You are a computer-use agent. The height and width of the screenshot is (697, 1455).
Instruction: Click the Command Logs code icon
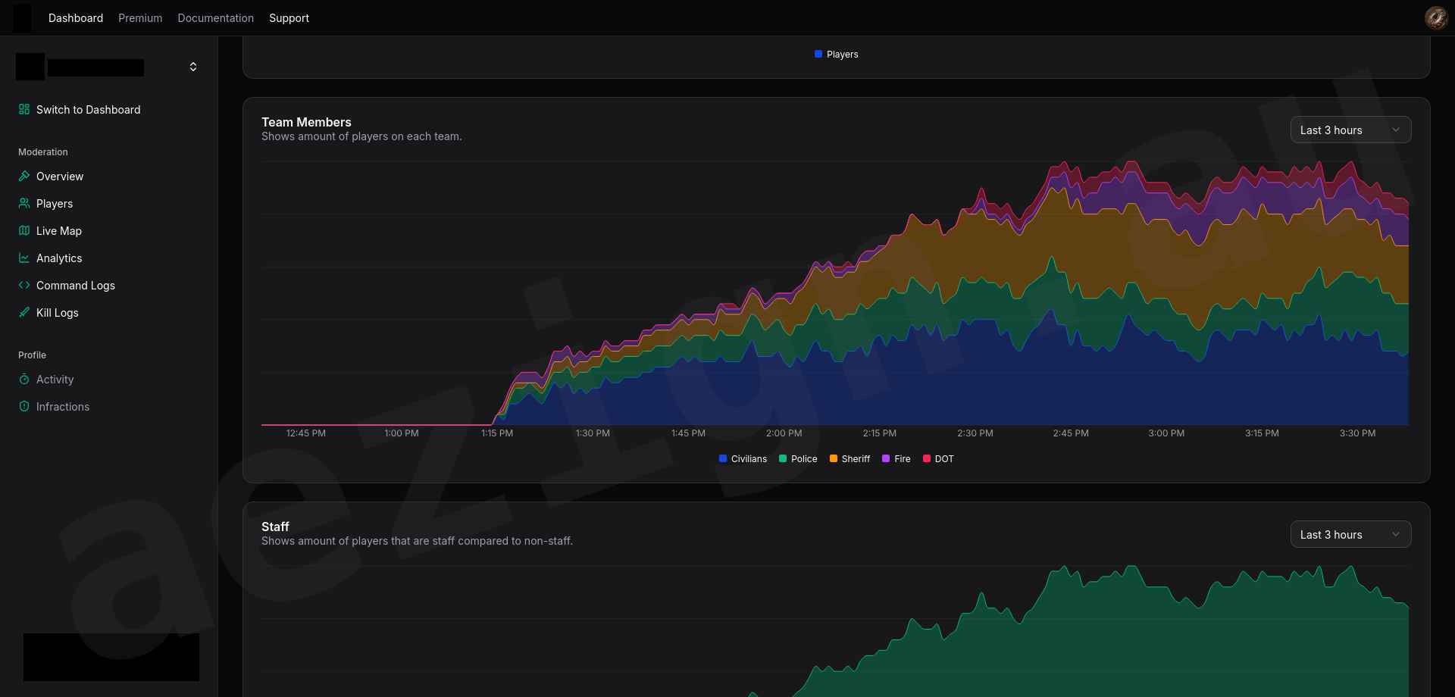pos(24,286)
